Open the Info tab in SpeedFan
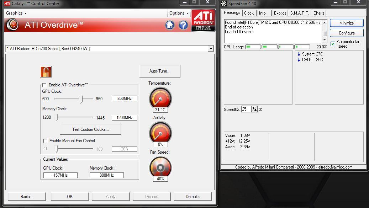This screenshot has height=208, width=369. pyautogui.click(x=262, y=13)
